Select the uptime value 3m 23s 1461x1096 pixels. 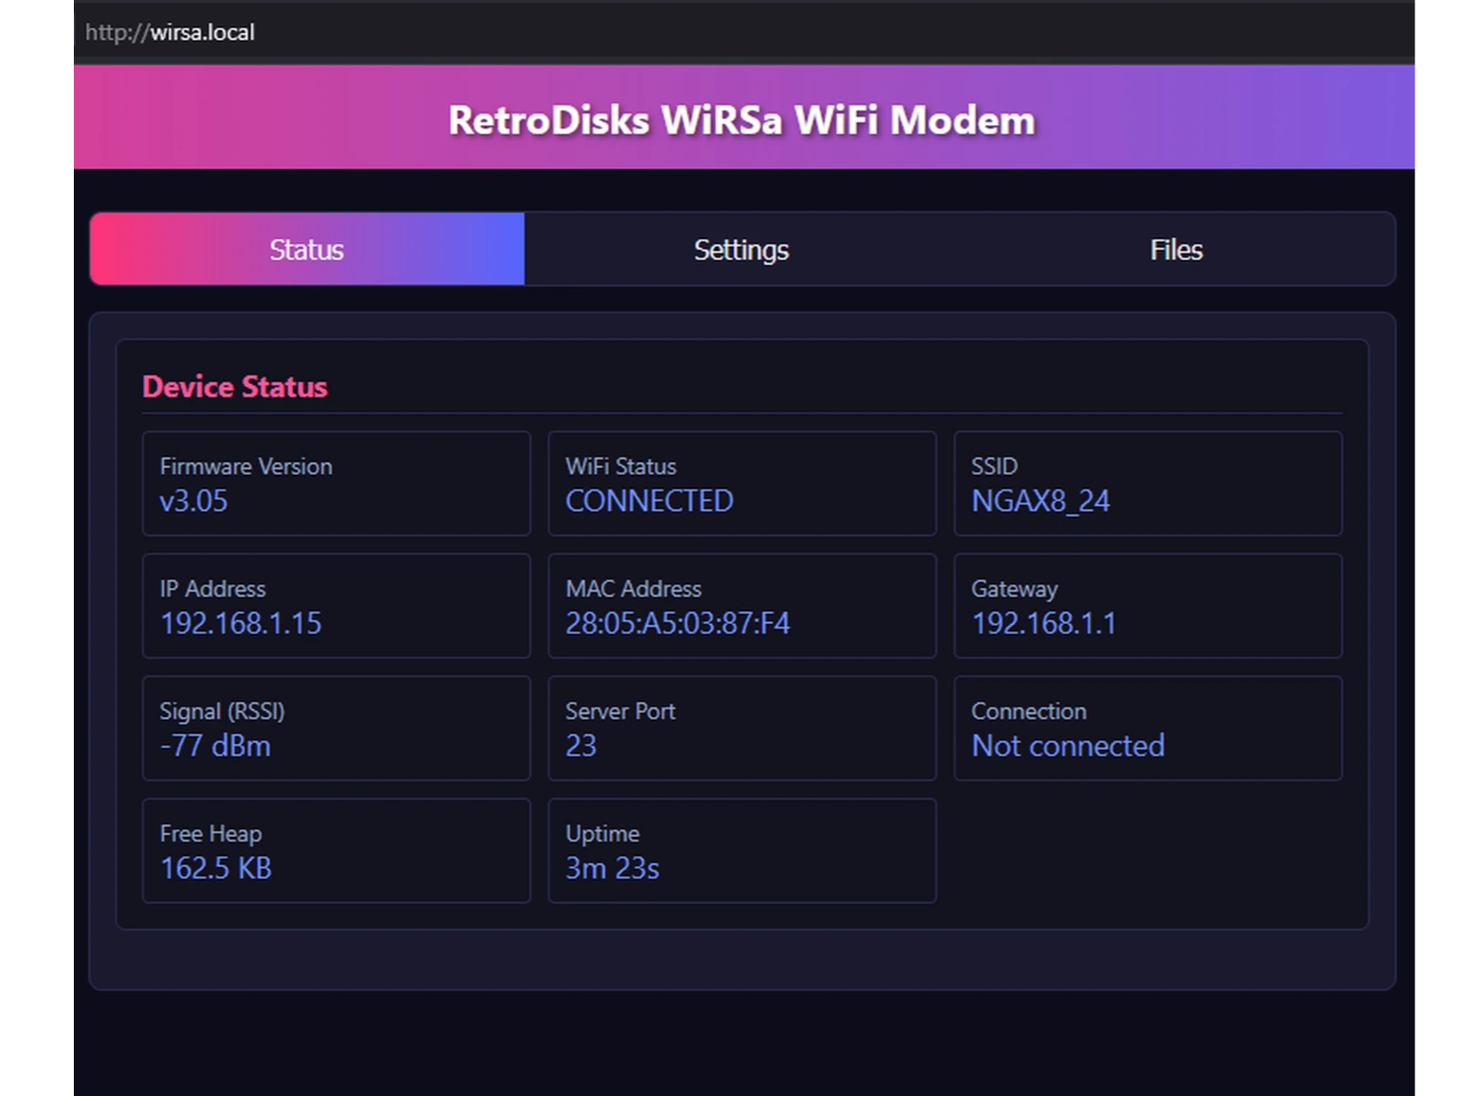tap(612, 868)
